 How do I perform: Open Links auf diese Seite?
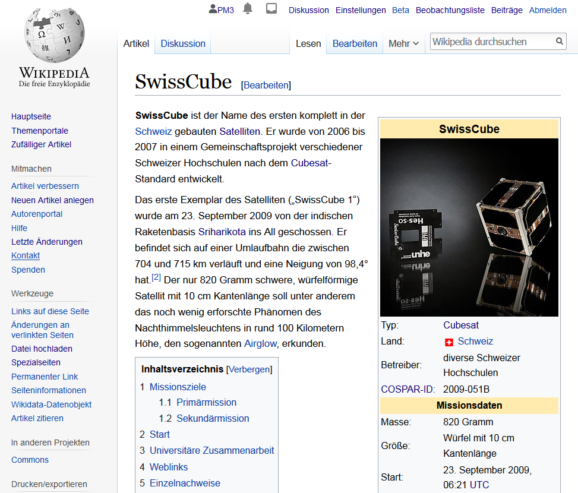(x=50, y=311)
